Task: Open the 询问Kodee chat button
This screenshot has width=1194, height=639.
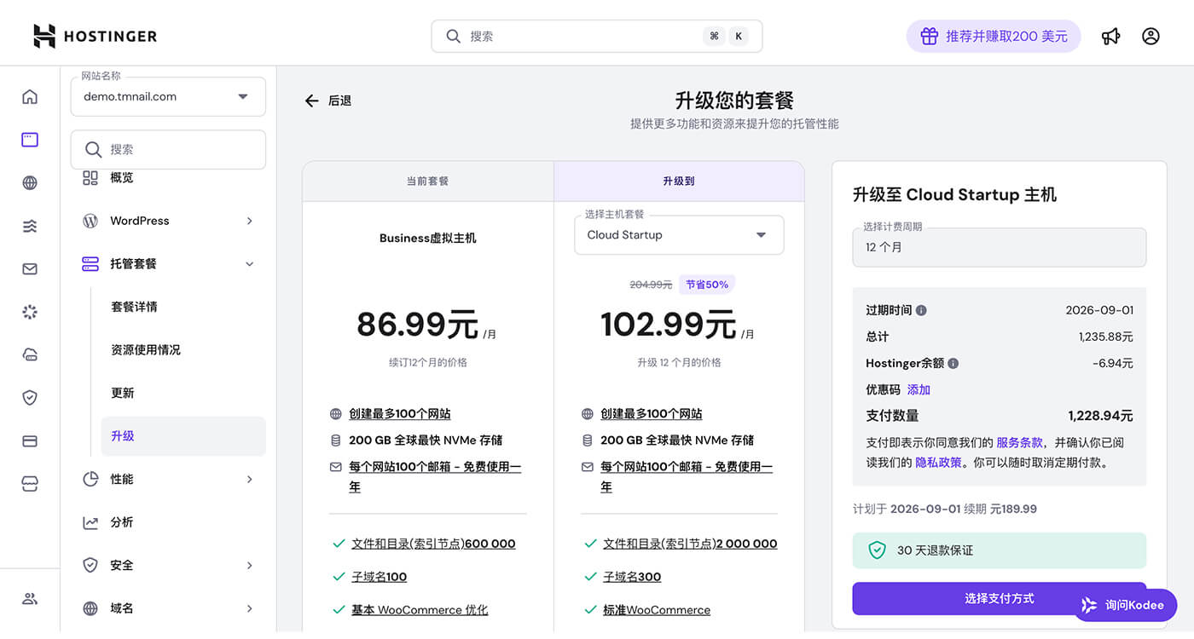Action: [1125, 605]
